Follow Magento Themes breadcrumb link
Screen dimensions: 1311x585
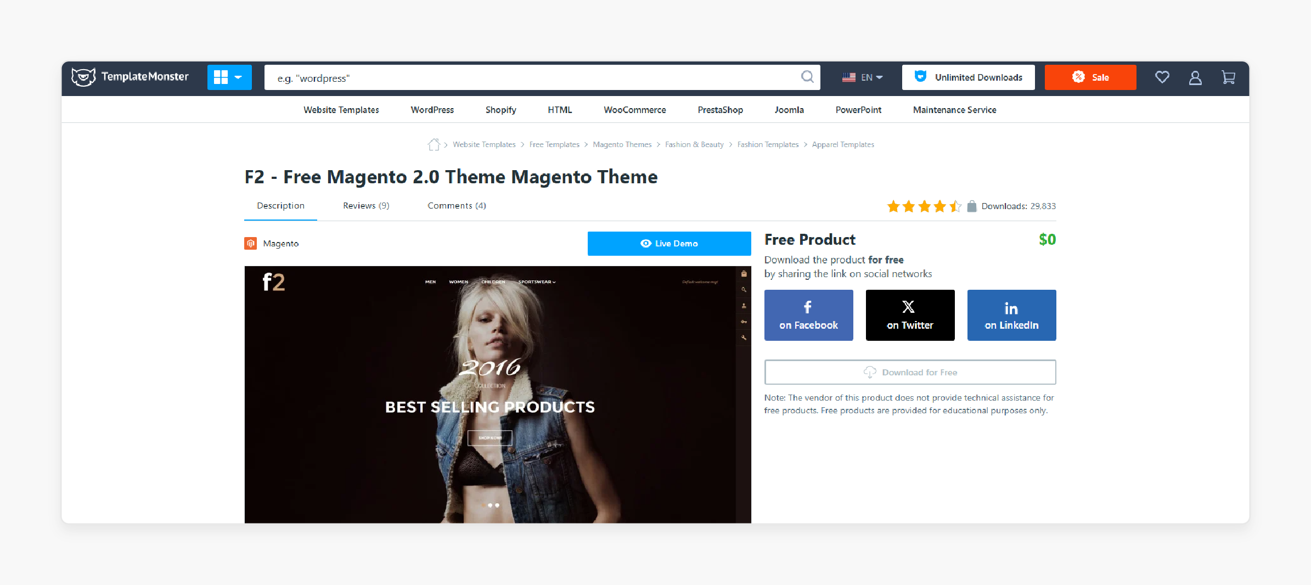pos(622,144)
